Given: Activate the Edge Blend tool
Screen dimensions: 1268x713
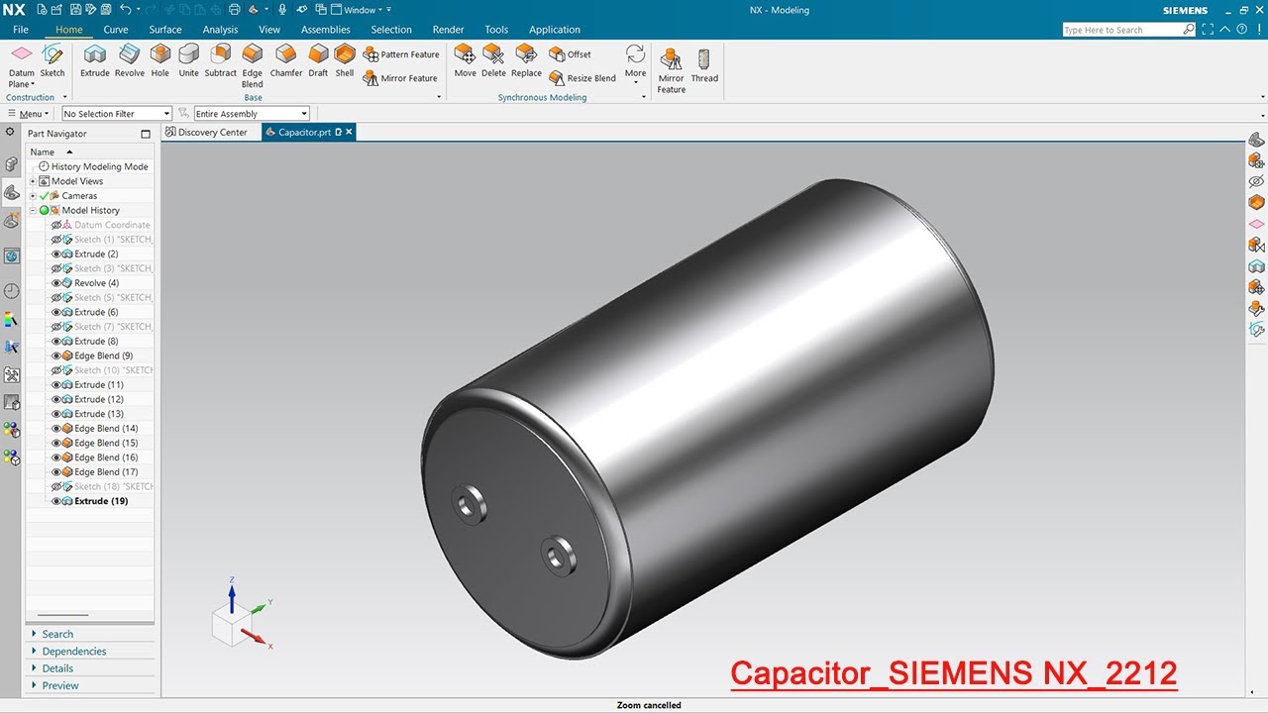Looking at the screenshot, I should tap(253, 65).
